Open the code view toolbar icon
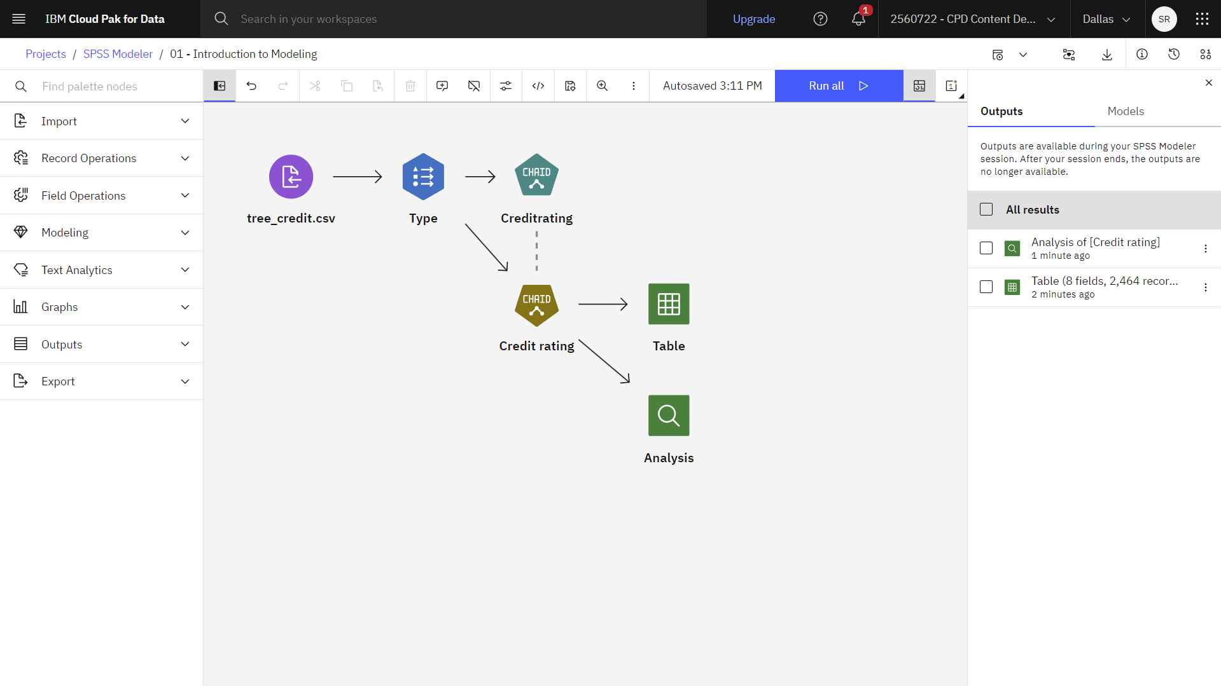This screenshot has height=686, width=1221. (538, 86)
